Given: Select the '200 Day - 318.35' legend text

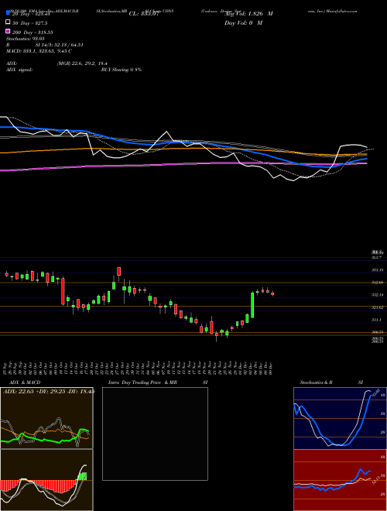Looking at the screenshot, I should pyautogui.click(x=33, y=32).
